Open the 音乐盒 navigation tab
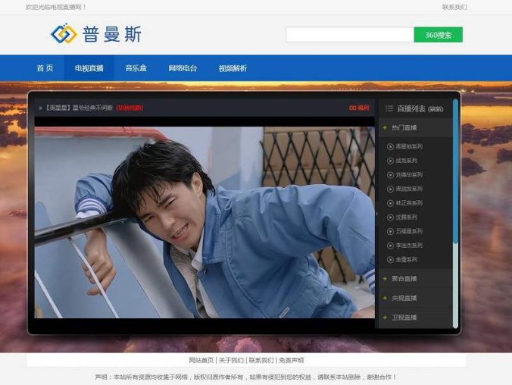The width and height of the screenshot is (512, 385). click(x=136, y=68)
